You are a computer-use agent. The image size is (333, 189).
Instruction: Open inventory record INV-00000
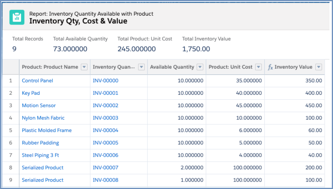click(x=105, y=81)
